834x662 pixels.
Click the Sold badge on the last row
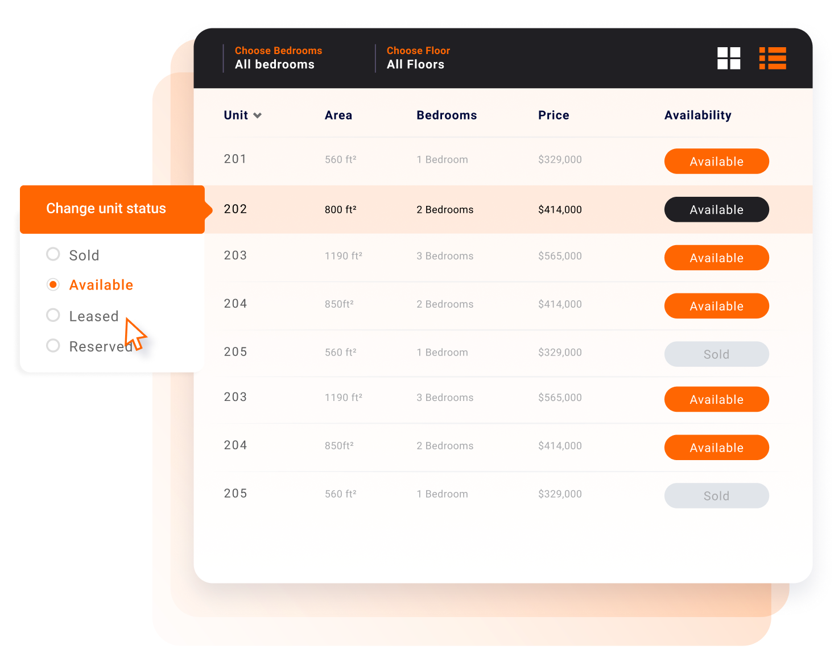[716, 495]
